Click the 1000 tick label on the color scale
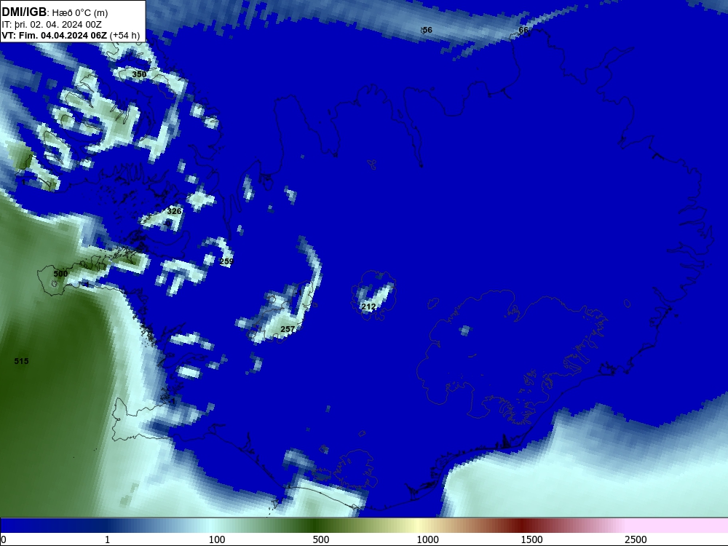This screenshot has height=546, width=728. tap(427, 539)
